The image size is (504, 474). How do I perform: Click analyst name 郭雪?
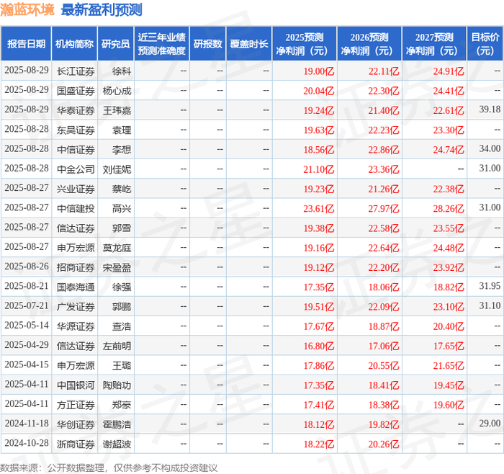coord(122,228)
